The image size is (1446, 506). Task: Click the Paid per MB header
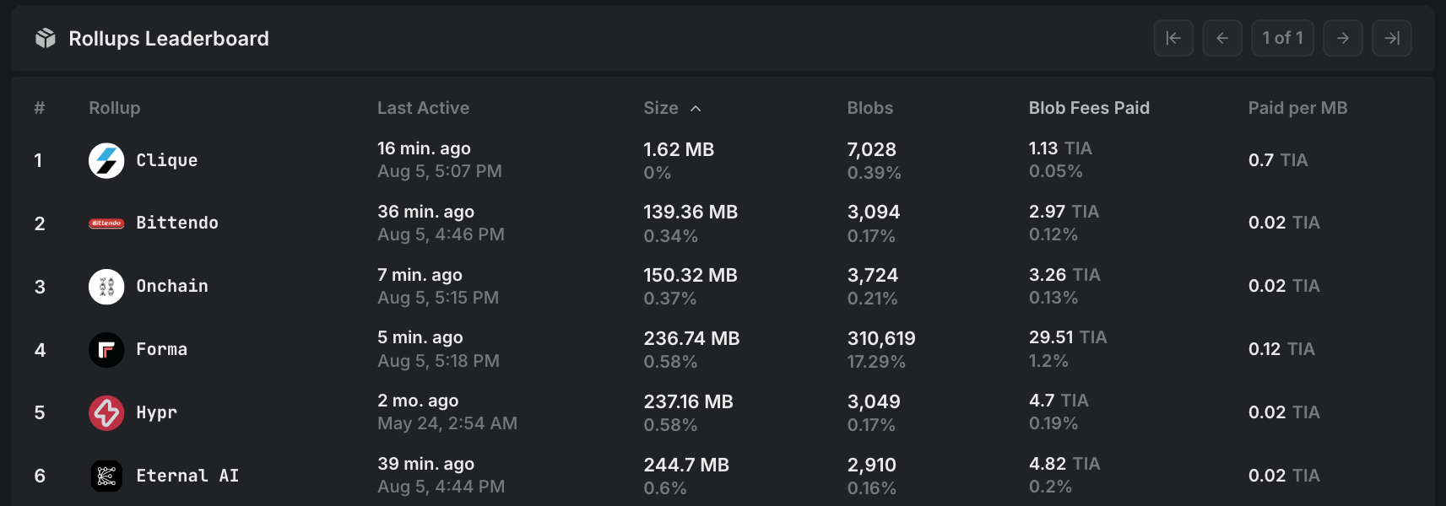tap(1297, 108)
